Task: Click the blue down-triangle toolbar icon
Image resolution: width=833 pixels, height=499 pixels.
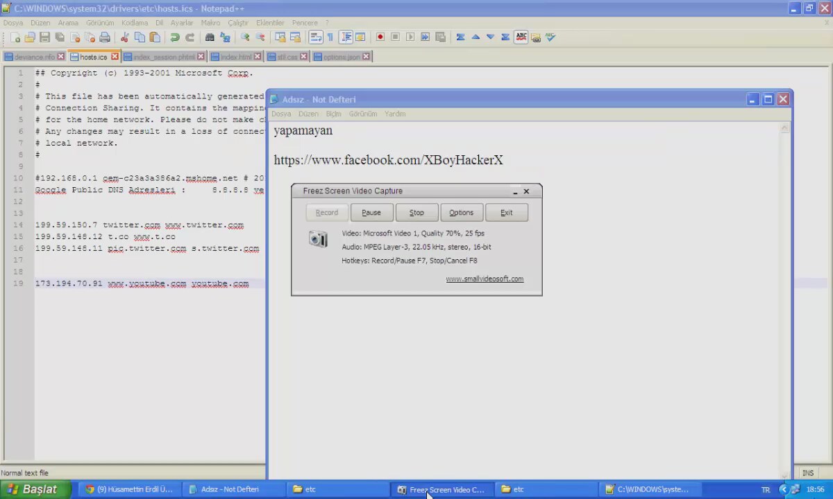Action: 491,37
